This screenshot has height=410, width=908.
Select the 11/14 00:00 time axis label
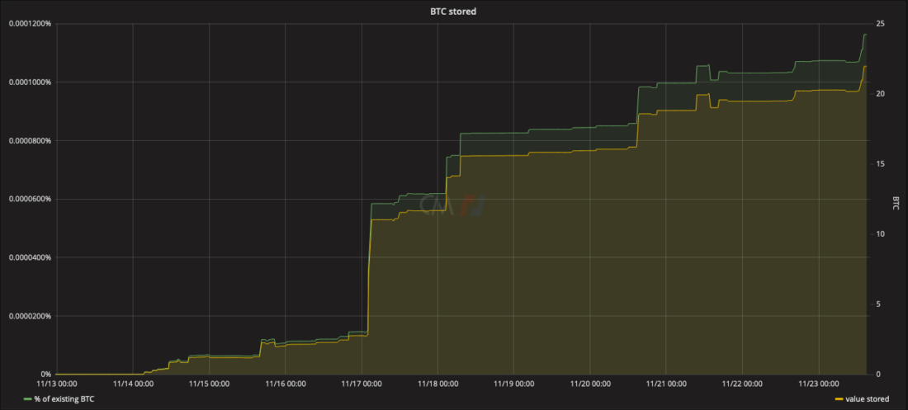tap(133, 384)
